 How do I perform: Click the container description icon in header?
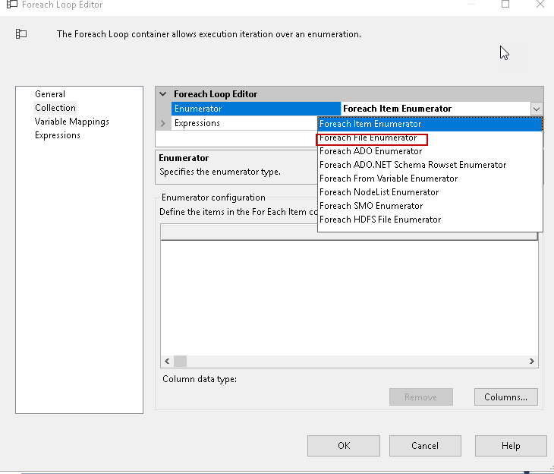(21, 34)
